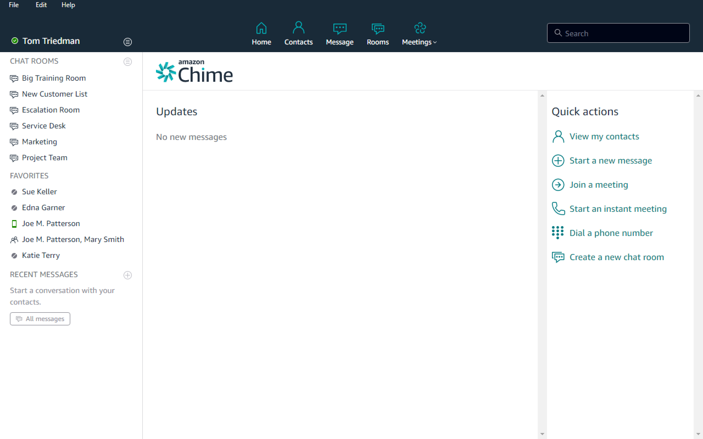Open Edna Garner conversation
The height and width of the screenshot is (439, 703).
tap(43, 208)
